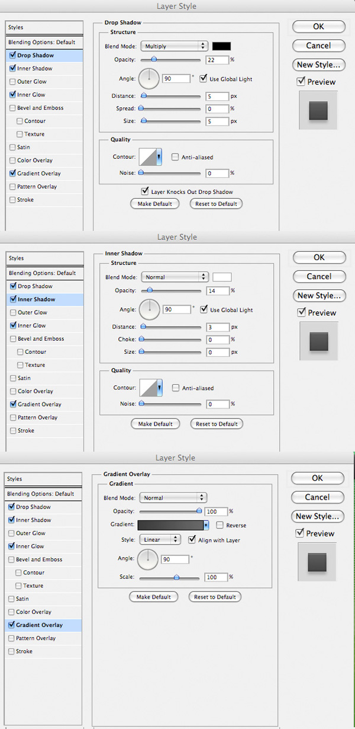Screen dimensions: 355x729
Task: Click the gradient preview bar in Gradient Overlay
Action: 170,525
